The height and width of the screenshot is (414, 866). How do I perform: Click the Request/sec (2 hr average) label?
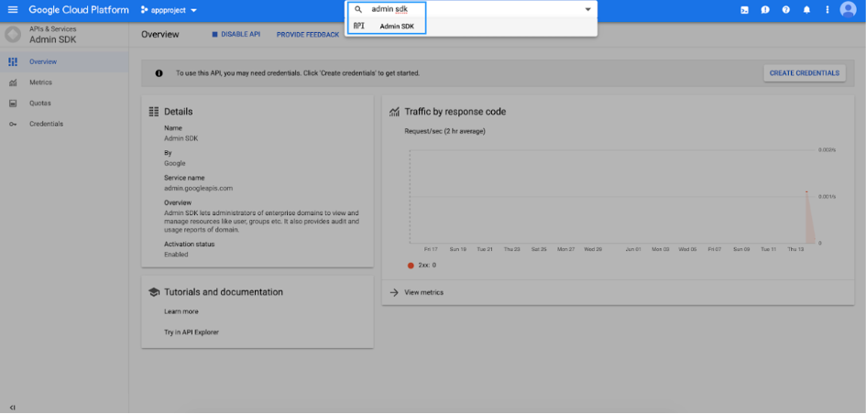pos(445,131)
